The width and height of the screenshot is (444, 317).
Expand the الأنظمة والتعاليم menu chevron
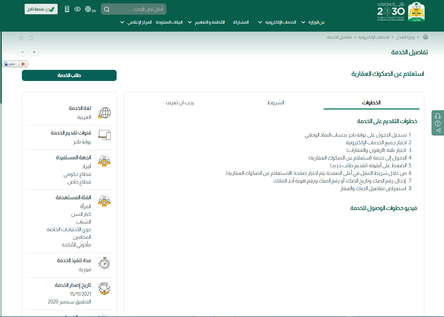click(190, 22)
